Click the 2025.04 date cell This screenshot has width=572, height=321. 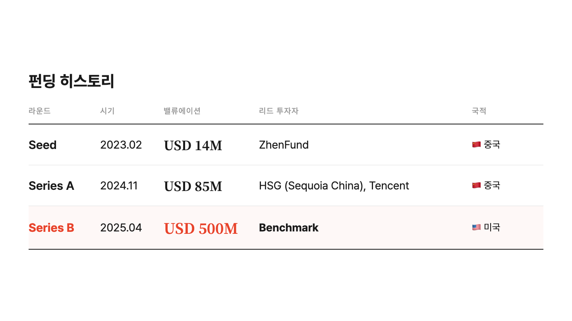click(x=121, y=228)
